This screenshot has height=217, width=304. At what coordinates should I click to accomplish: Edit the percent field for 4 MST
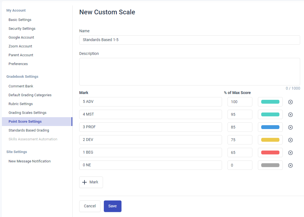(240, 114)
